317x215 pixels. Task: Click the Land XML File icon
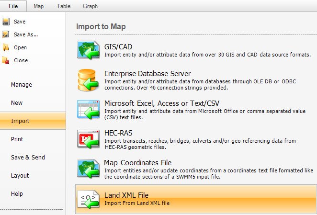tap(88, 199)
